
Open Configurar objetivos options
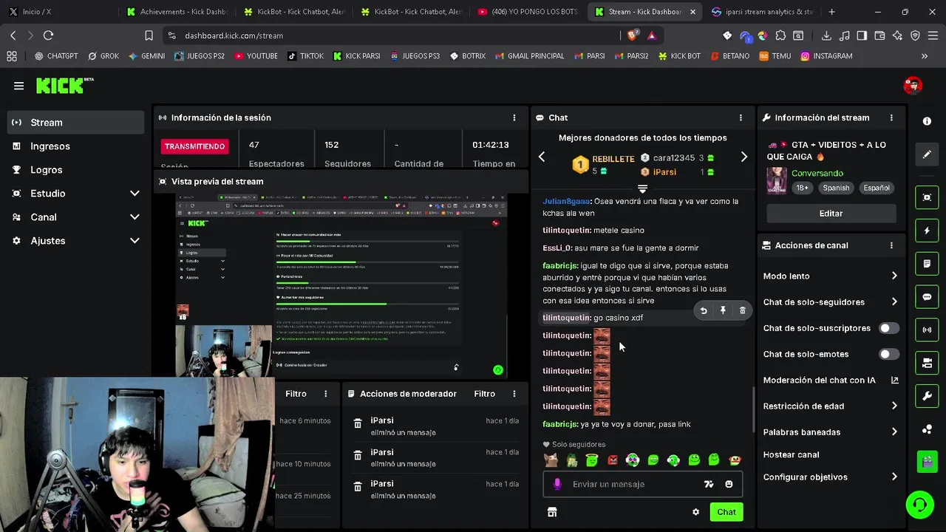(831, 477)
